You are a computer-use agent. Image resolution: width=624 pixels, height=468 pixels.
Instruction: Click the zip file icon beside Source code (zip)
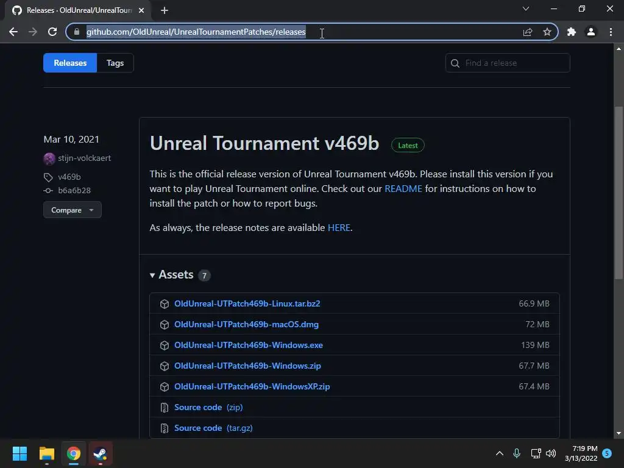(165, 408)
